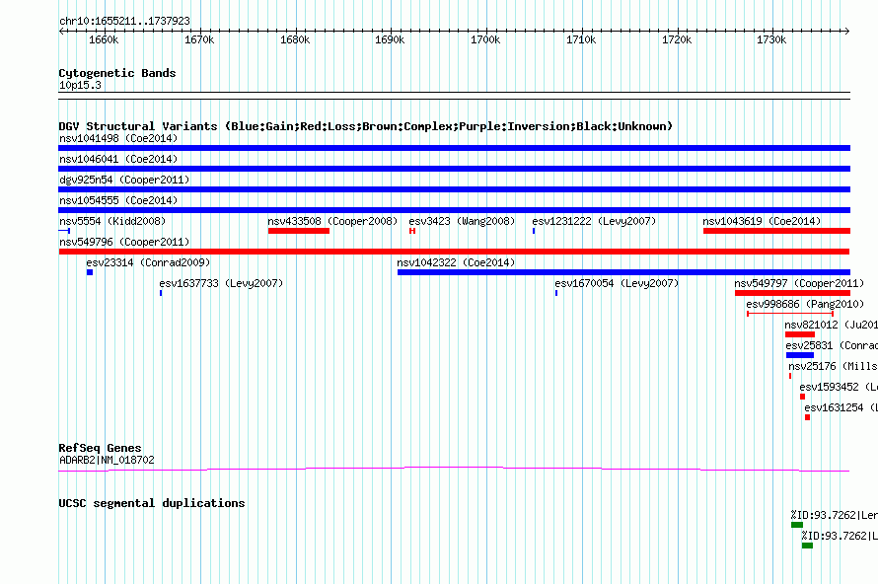Click the upper green segmental duplication block
This screenshot has height=584, width=878.
797,525
